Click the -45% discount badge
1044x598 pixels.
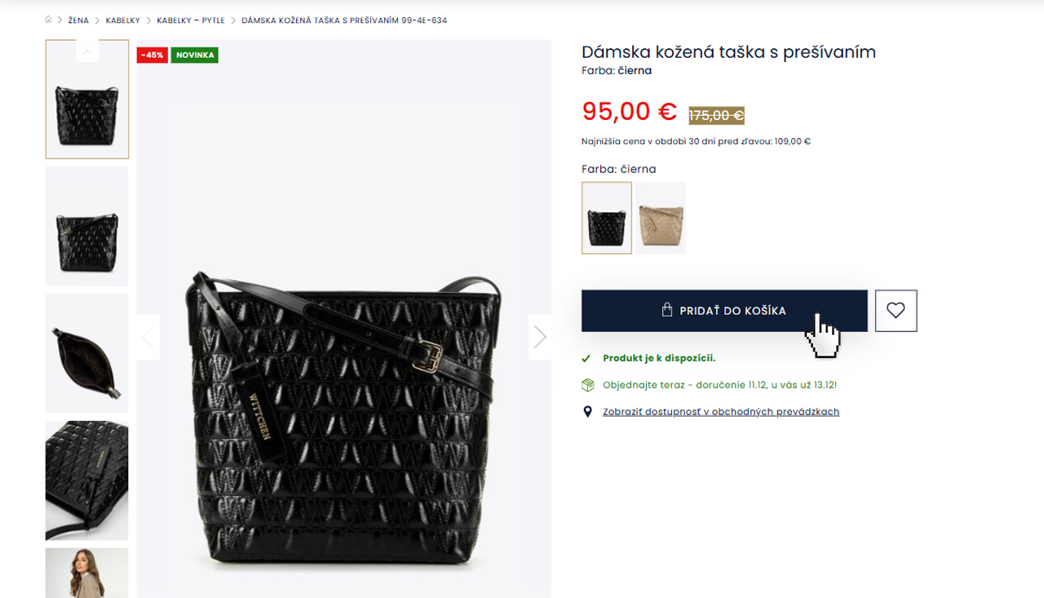pyautogui.click(x=152, y=55)
